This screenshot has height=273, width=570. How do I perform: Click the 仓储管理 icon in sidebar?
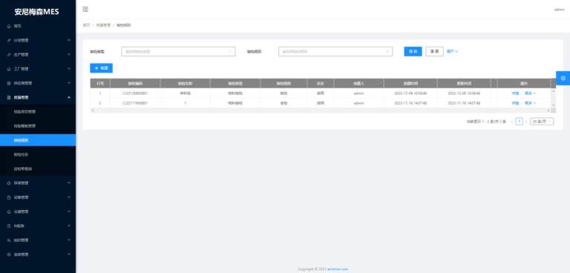9,211
